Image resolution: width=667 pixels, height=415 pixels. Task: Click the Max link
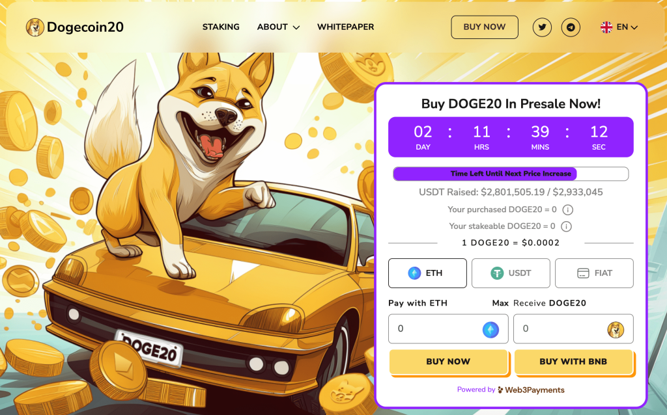pos(500,303)
